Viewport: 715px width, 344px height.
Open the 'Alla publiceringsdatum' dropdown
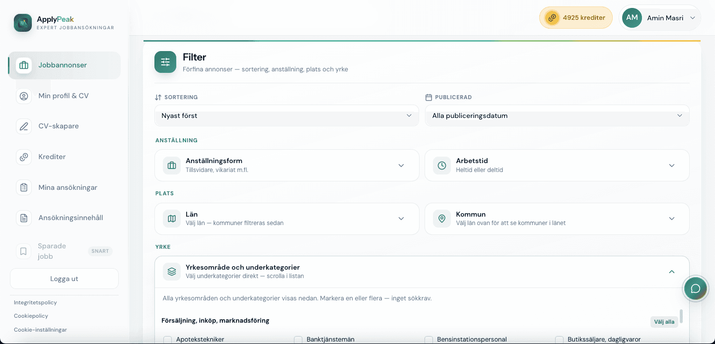[557, 115]
